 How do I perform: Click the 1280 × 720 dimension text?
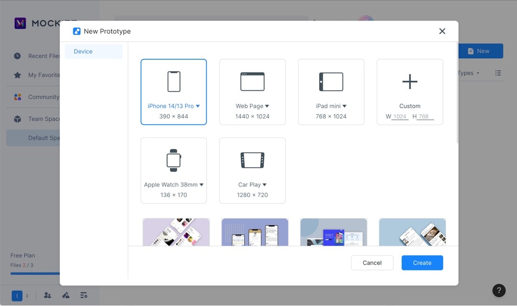click(x=252, y=195)
